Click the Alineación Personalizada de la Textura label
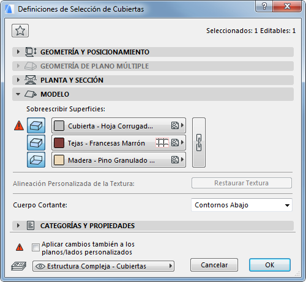This screenshot has width=306, height=282. (x=73, y=184)
